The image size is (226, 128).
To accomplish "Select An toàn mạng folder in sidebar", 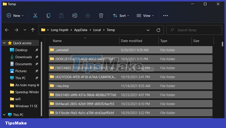I will click(25, 85).
